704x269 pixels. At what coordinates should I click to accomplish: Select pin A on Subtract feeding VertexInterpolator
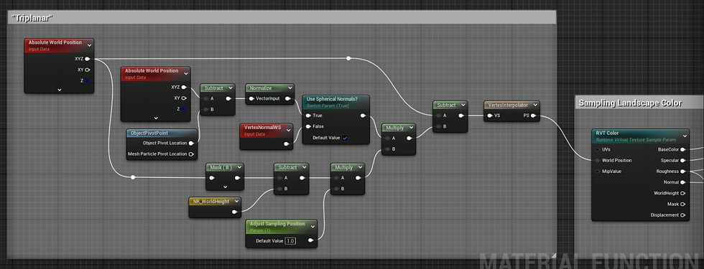(x=439, y=115)
